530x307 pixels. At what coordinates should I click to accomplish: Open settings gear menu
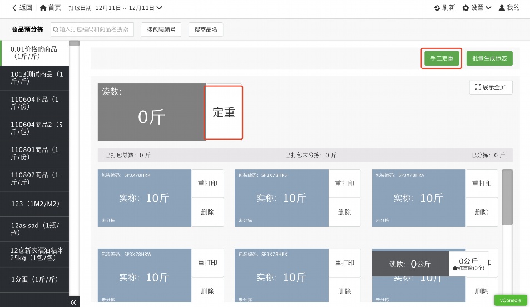point(466,8)
